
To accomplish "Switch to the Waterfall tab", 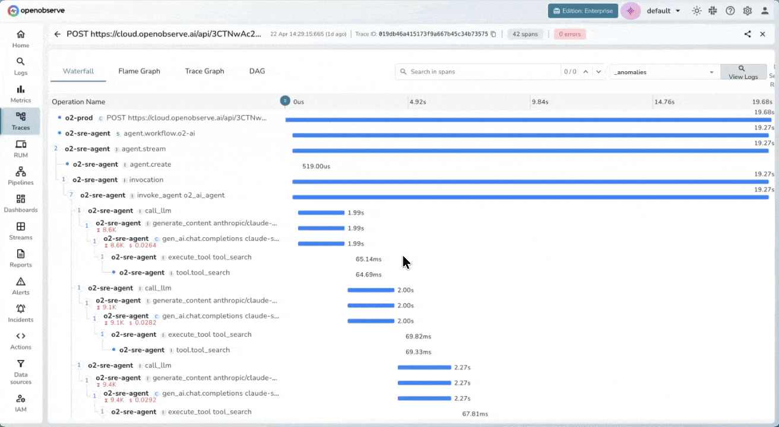I will click(x=78, y=71).
